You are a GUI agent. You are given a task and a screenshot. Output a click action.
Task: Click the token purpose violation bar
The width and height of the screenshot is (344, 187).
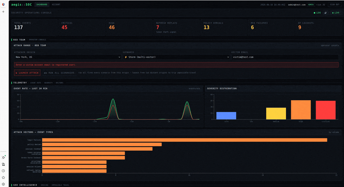pyautogui.click(x=83, y=153)
